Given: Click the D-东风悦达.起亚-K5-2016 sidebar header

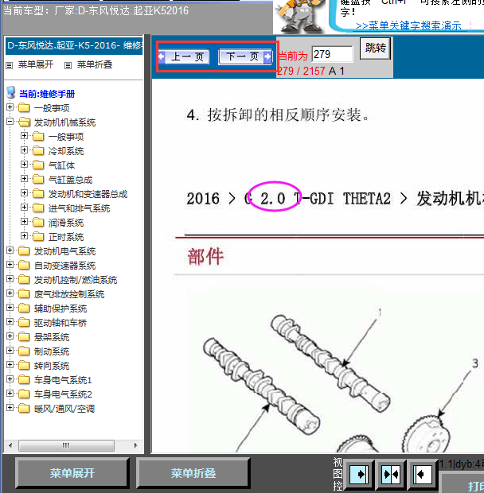Looking at the screenshot, I should click(74, 45).
